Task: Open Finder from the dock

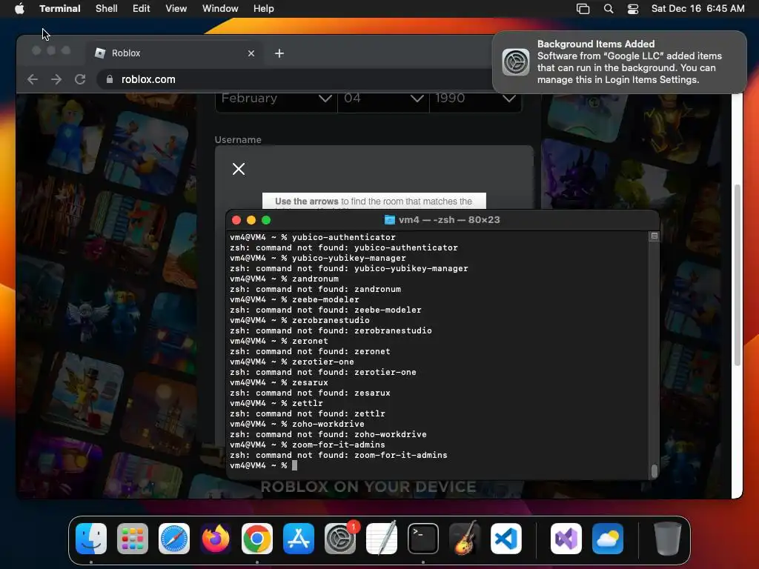Action: click(x=91, y=539)
